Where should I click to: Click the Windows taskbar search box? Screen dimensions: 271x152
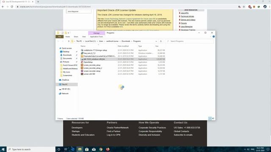[31, 149]
